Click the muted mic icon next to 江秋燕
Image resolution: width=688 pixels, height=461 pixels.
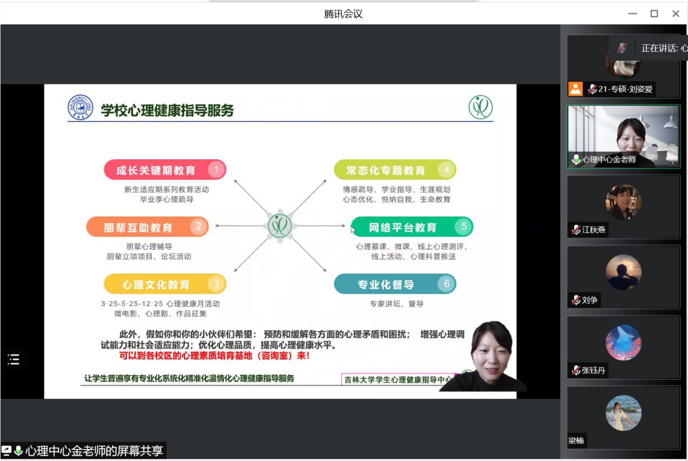(576, 230)
